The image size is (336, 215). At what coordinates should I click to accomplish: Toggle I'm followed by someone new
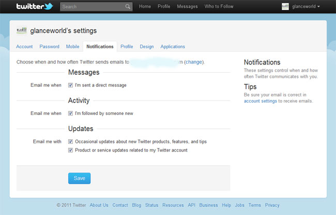coord(70,113)
